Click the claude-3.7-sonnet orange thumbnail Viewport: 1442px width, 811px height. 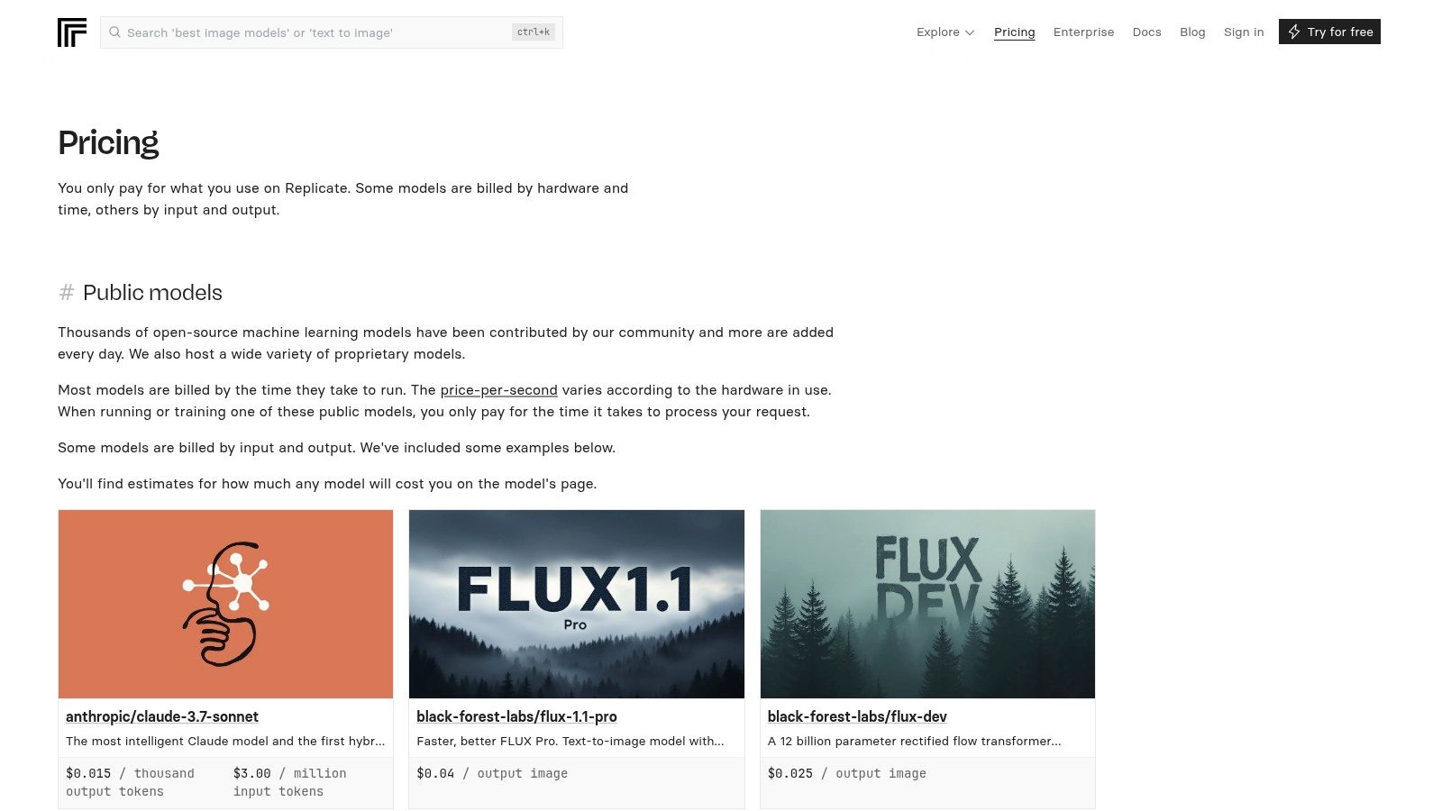tap(225, 604)
